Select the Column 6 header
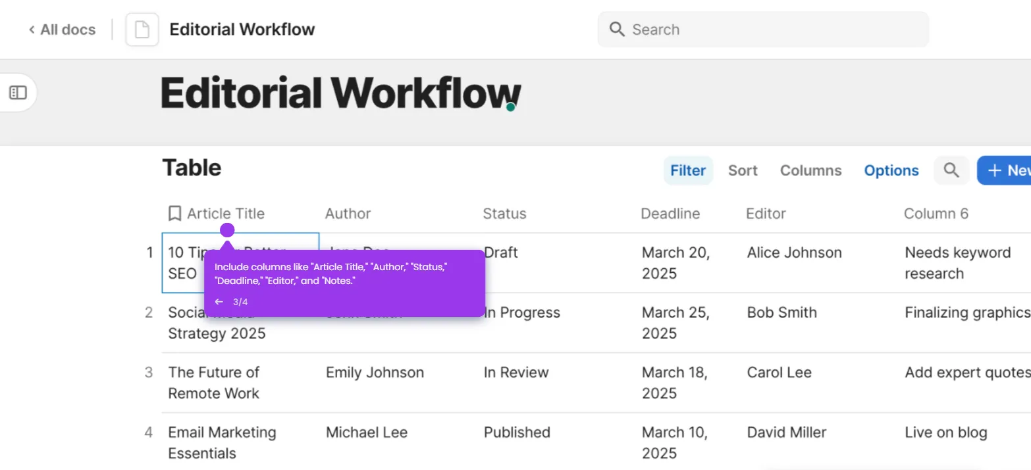 pyautogui.click(x=936, y=214)
